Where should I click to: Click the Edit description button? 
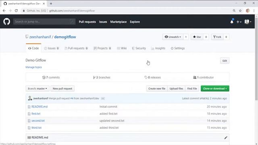225,61
